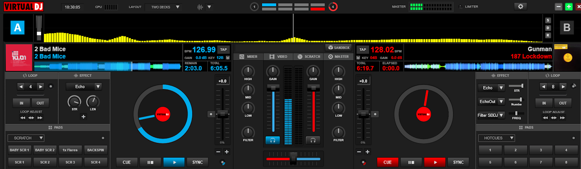Expand right deck key options arrow
This screenshot has height=169, width=581.
tap(359, 58)
